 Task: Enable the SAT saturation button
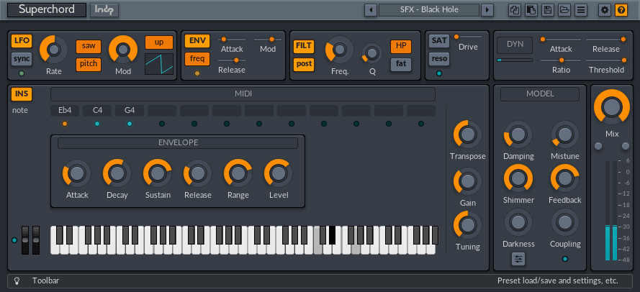coord(438,40)
